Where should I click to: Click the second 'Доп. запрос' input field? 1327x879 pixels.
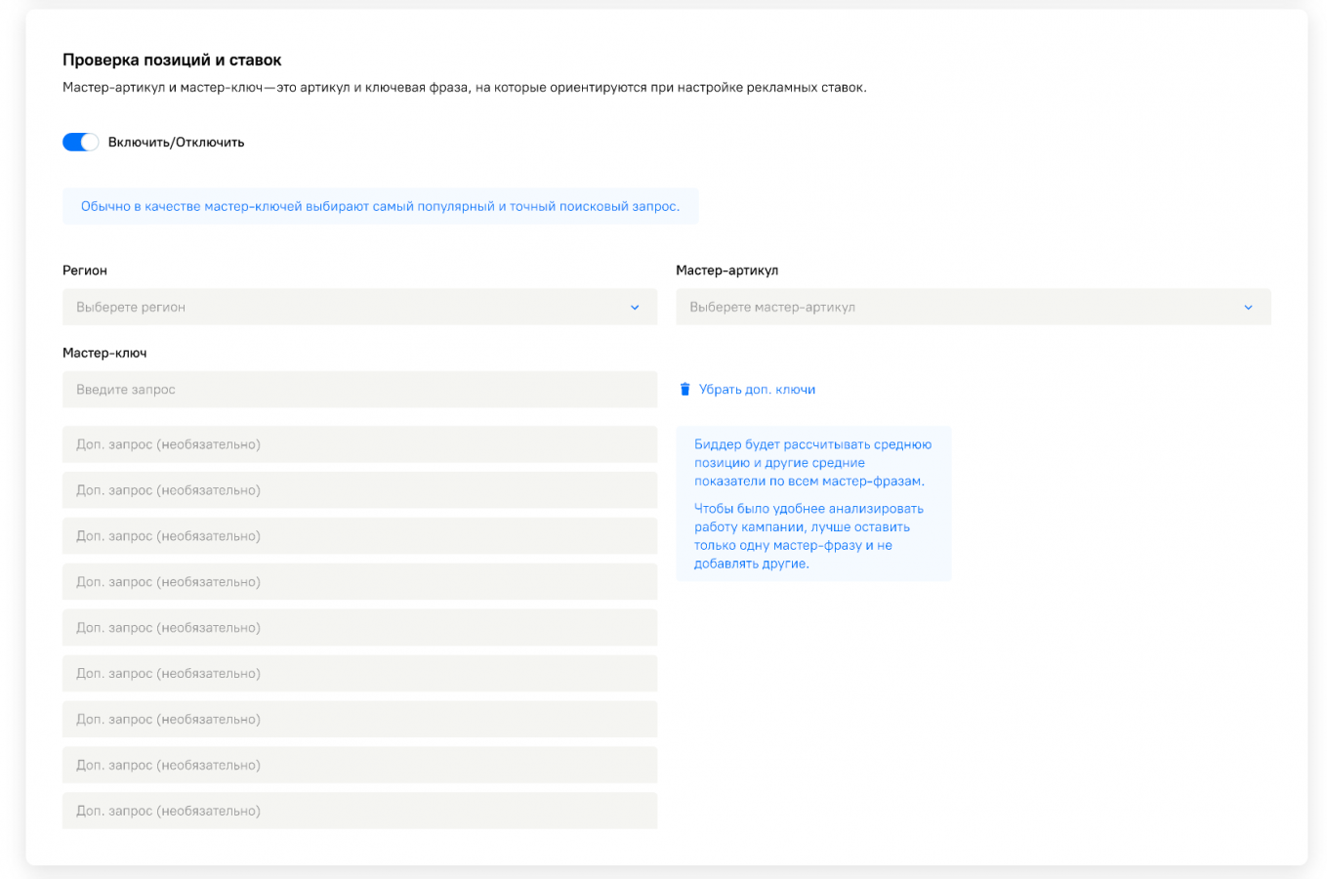click(359, 490)
